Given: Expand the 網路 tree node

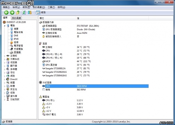Looking at the screenshot, I should click(5, 76).
